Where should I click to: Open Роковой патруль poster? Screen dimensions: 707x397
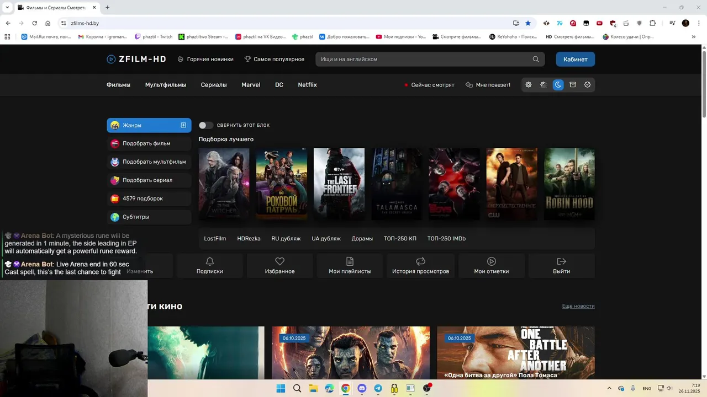[282, 184]
